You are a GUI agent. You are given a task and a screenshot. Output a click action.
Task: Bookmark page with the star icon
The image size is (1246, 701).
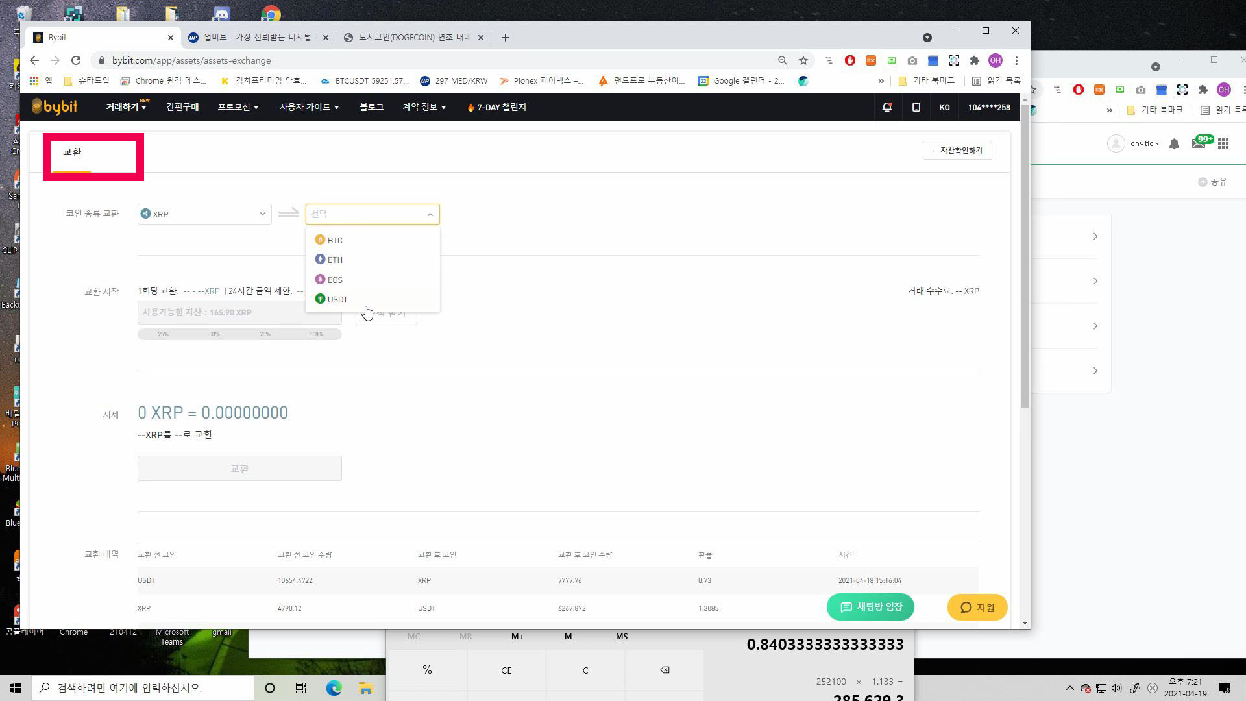point(803,60)
